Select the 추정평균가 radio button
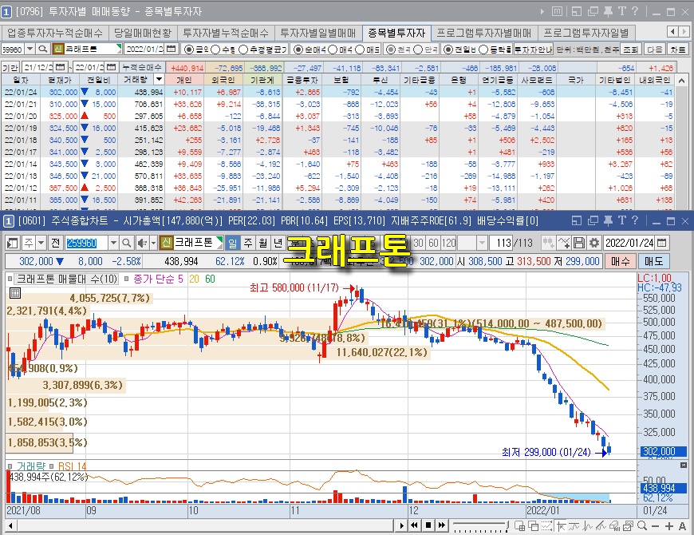The image size is (694, 535). coord(243,50)
